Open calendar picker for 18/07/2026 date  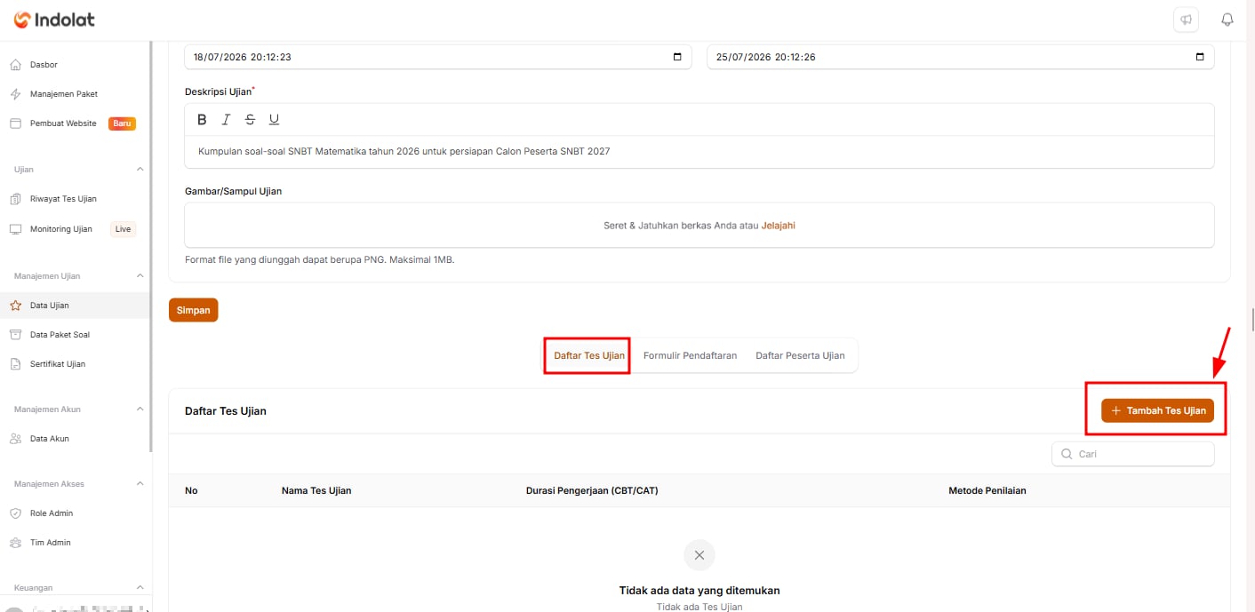click(677, 57)
